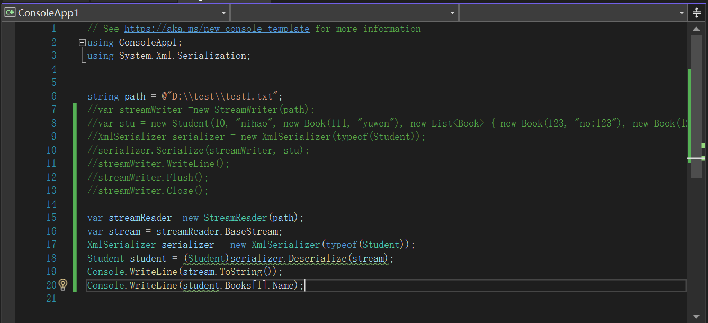
Task: Click the scroll down arrow of the vertical scrollbar
Action: tap(696, 317)
